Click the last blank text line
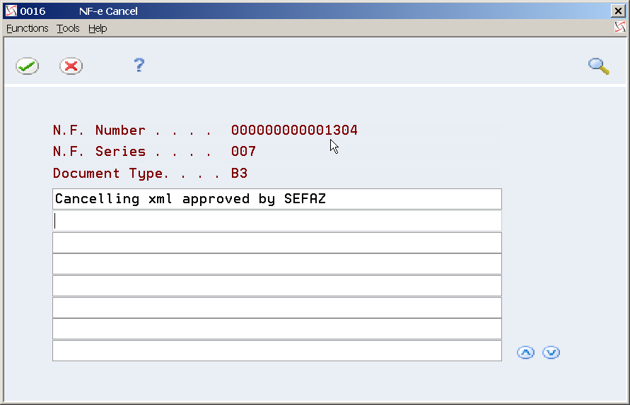 tap(277, 351)
